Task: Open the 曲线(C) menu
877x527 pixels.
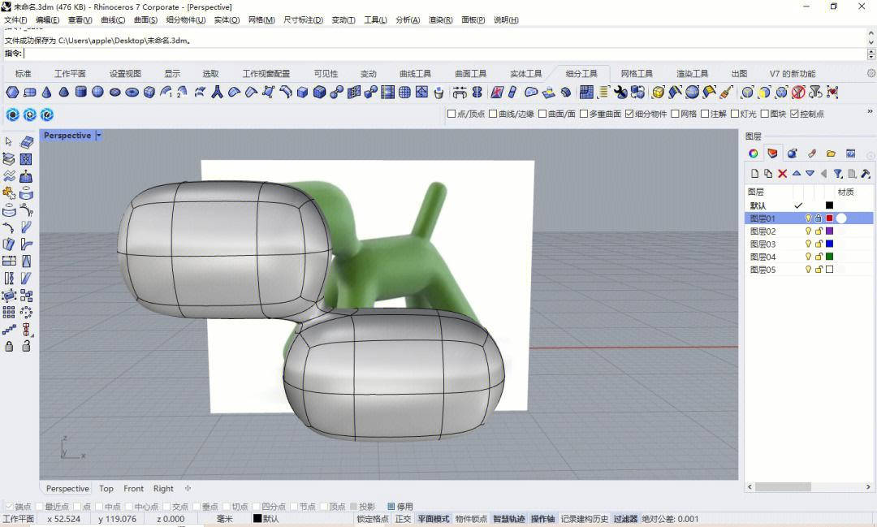Action: tap(113, 19)
